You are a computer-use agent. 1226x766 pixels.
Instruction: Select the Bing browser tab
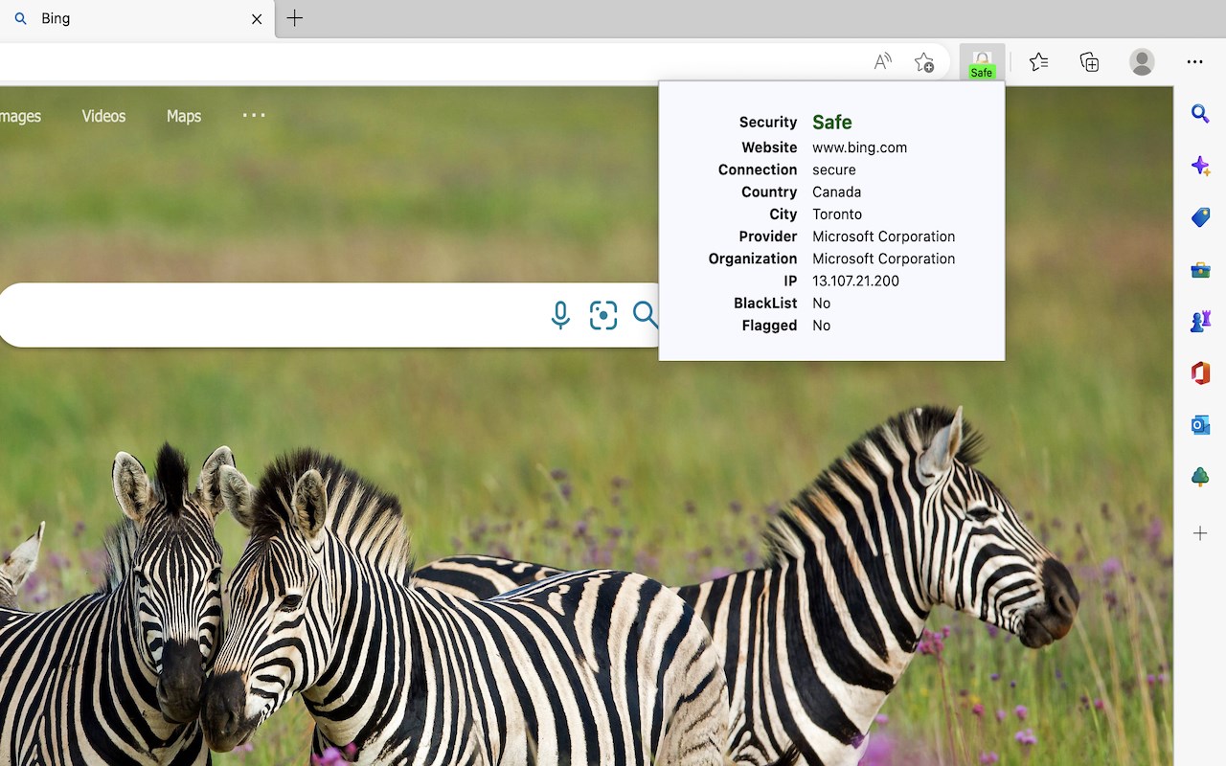[x=136, y=18]
